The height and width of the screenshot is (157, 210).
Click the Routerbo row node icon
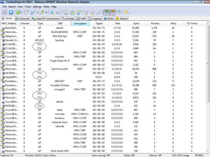(3, 85)
